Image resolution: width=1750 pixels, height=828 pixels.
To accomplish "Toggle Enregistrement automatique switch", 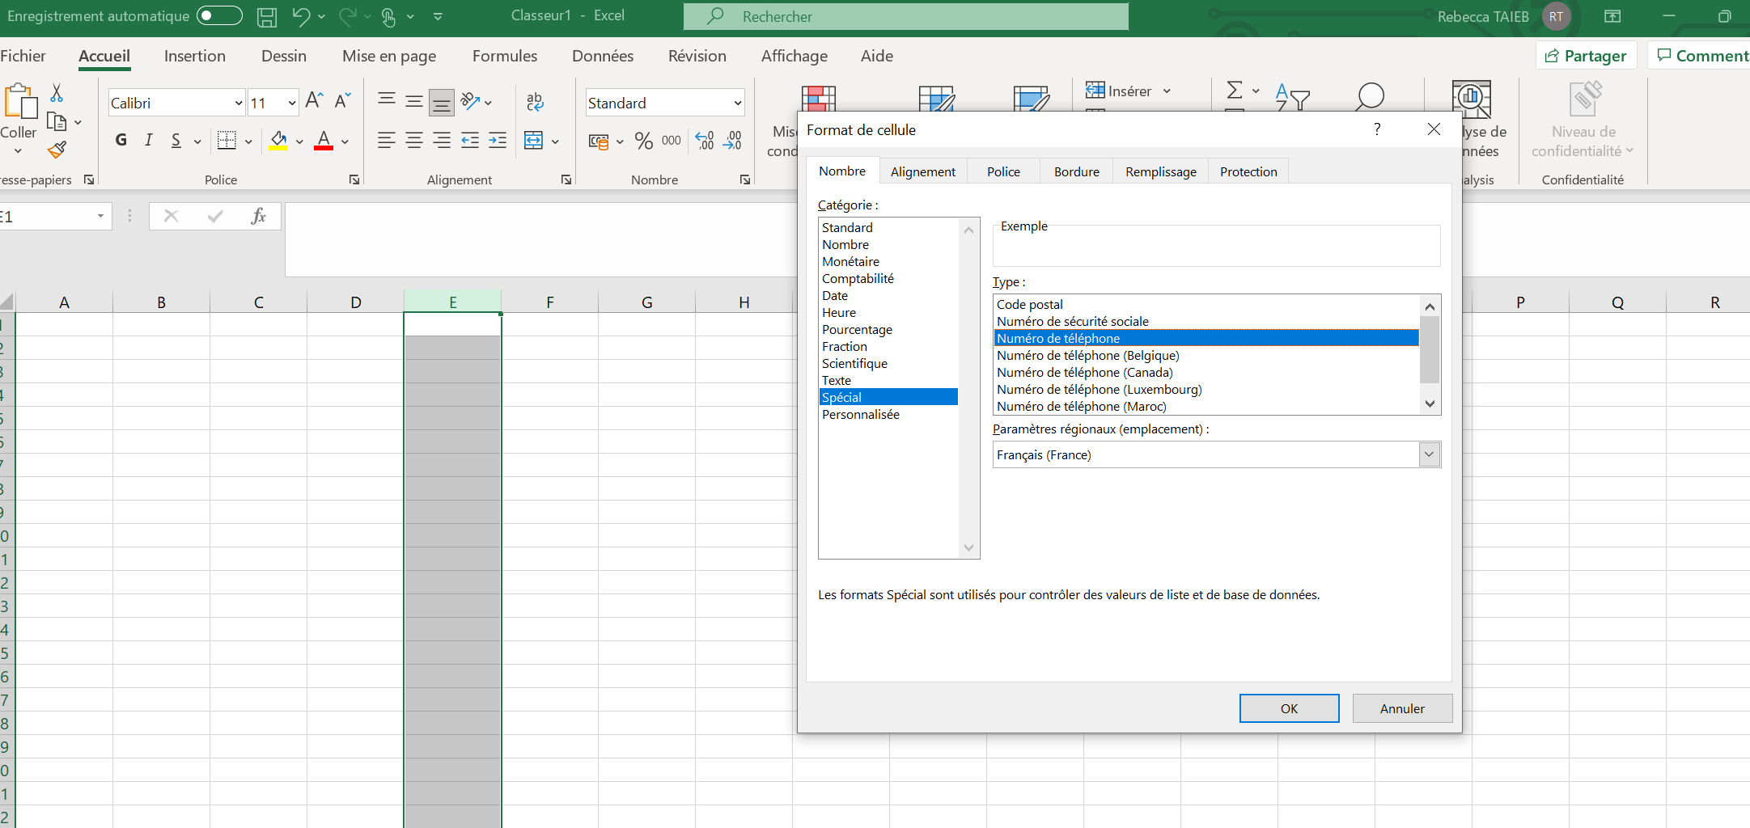I will point(219,15).
